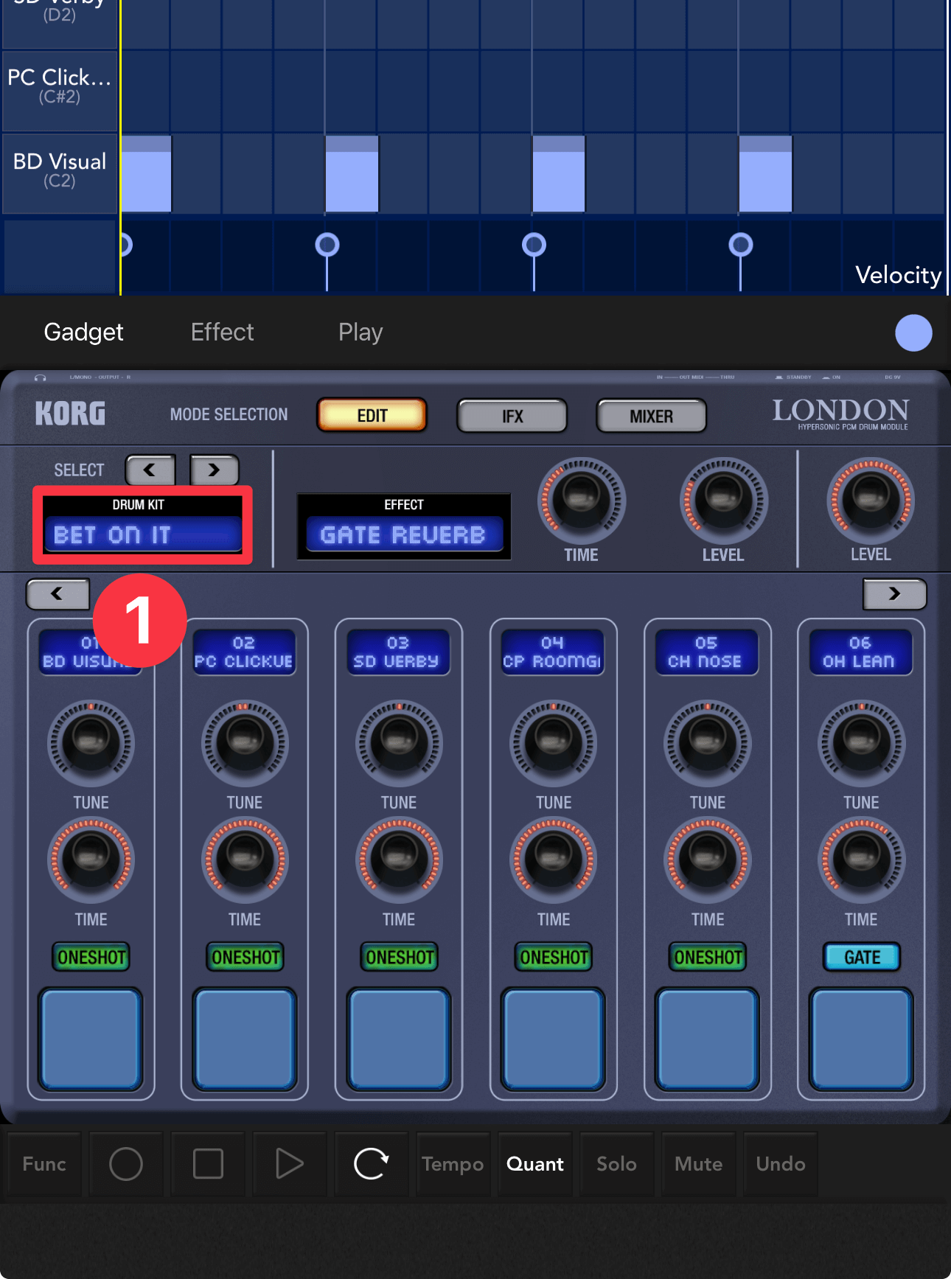Toggle the loop icon in transport bar
The image size is (951, 1279).
(371, 1164)
